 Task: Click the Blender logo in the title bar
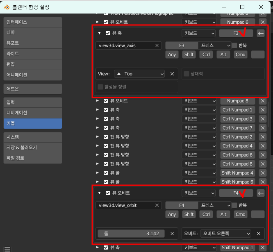click(7, 7)
